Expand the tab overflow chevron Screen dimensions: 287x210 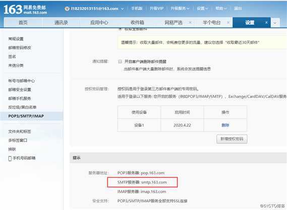(x=275, y=23)
